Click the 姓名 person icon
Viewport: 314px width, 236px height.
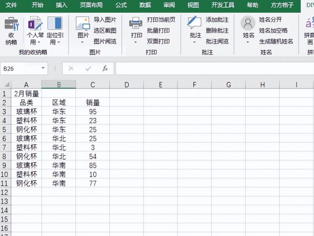[x=248, y=23]
